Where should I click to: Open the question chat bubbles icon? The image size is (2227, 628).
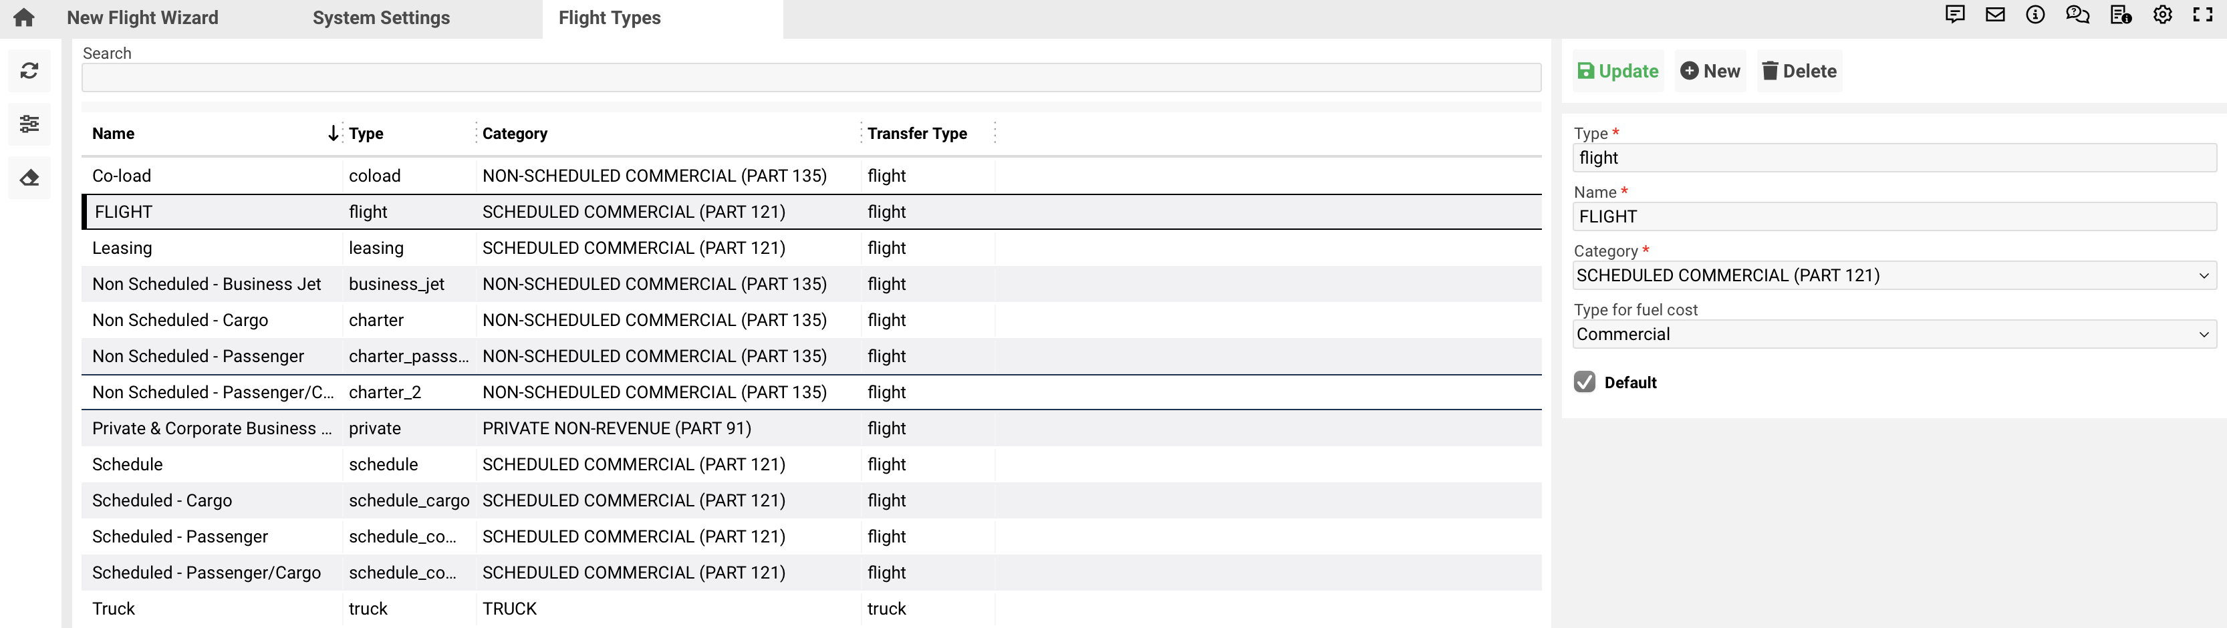[x=2077, y=15]
